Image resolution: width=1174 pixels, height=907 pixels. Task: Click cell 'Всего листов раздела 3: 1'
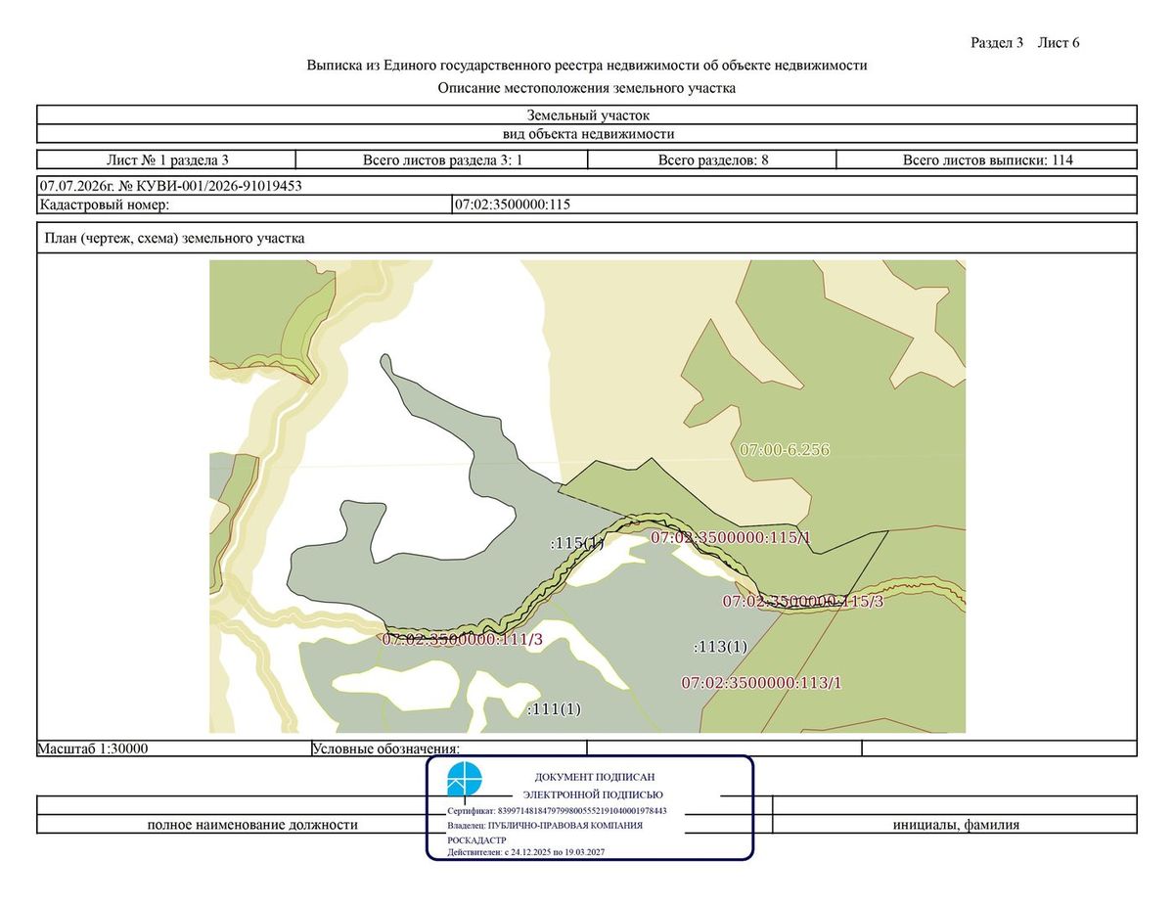[x=442, y=159]
